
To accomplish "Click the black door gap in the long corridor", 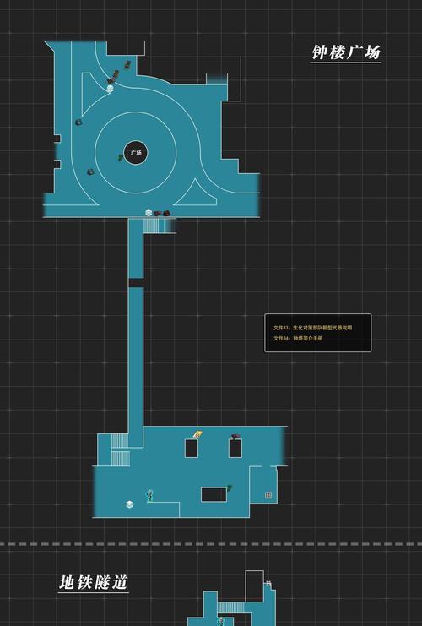I will [x=136, y=283].
